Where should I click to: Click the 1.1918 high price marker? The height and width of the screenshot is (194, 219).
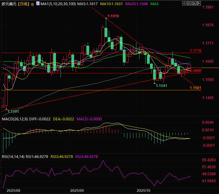tap(113, 15)
